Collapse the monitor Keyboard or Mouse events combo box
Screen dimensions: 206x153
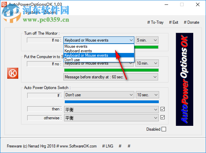(x=99, y=40)
